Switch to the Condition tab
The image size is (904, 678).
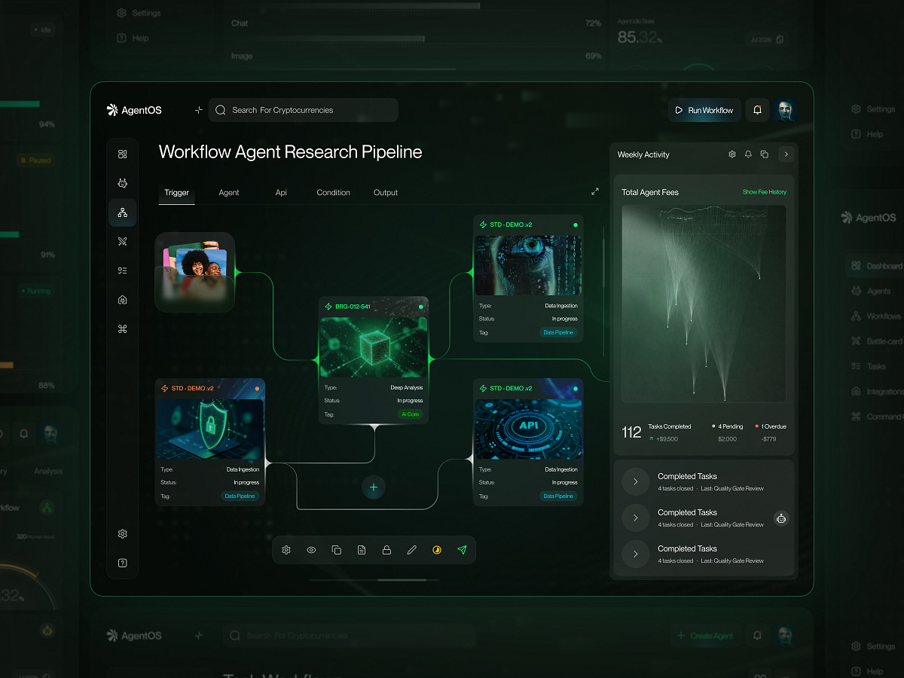tap(333, 192)
